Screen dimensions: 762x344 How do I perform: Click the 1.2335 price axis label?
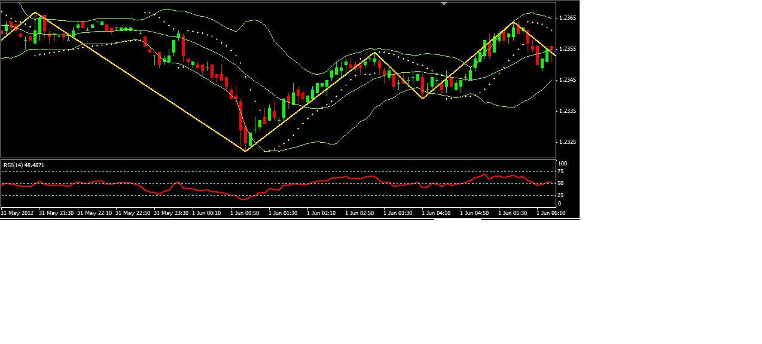[x=568, y=111]
